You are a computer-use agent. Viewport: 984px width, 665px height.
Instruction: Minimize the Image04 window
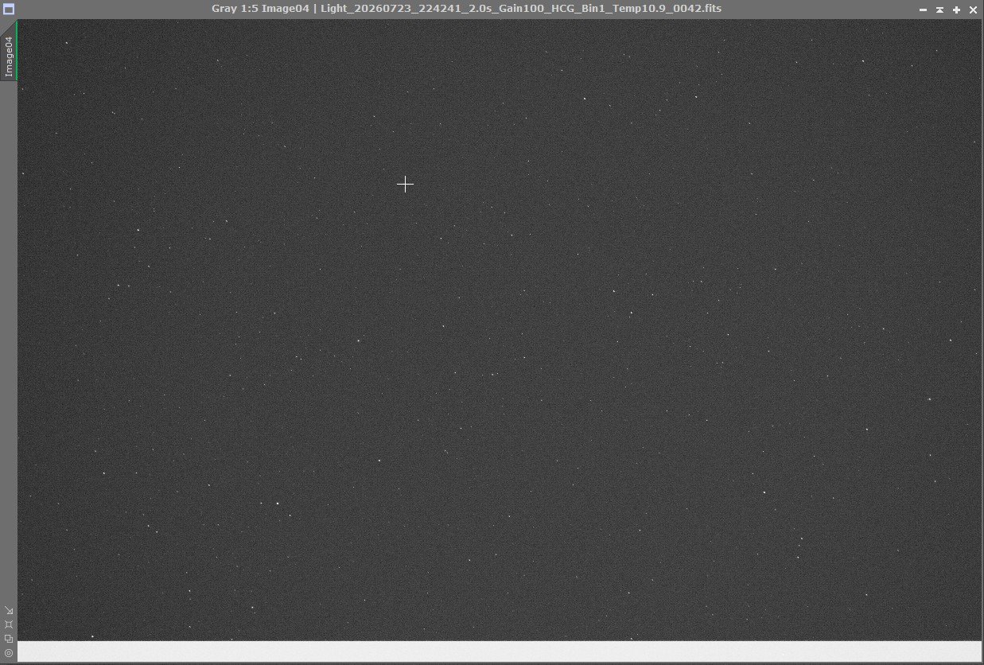(923, 10)
